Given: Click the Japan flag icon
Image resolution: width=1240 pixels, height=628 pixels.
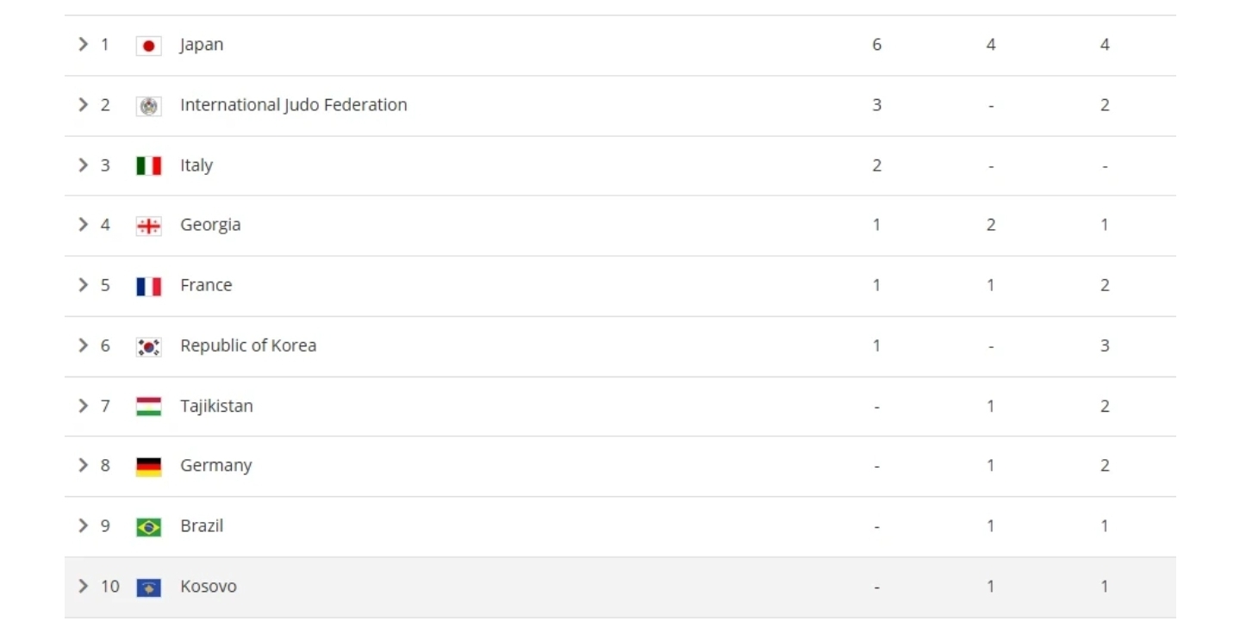Looking at the screenshot, I should click(148, 46).
